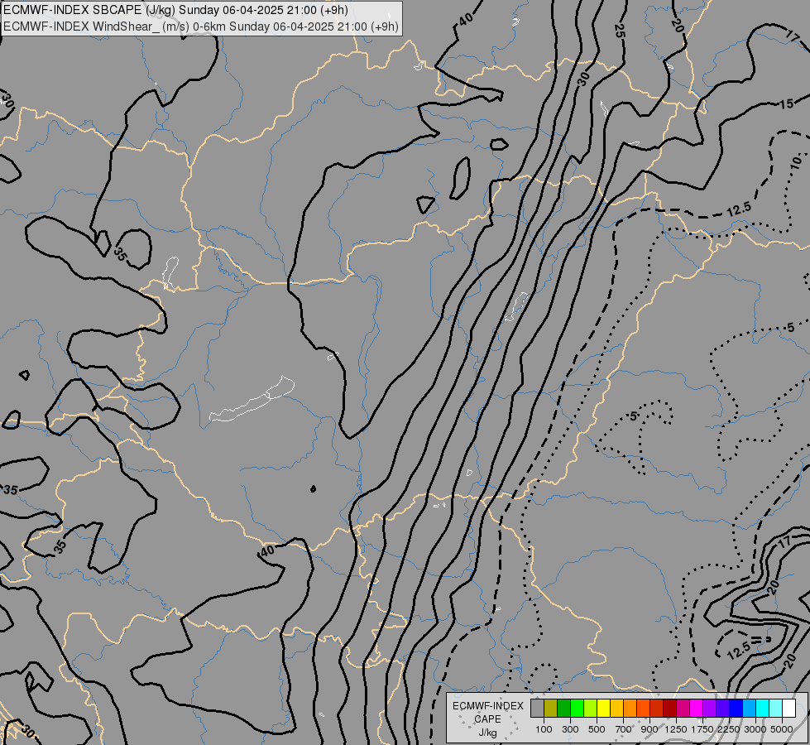Click the dotted contour label 10
The image size is (810, 745).
(796, 161)
